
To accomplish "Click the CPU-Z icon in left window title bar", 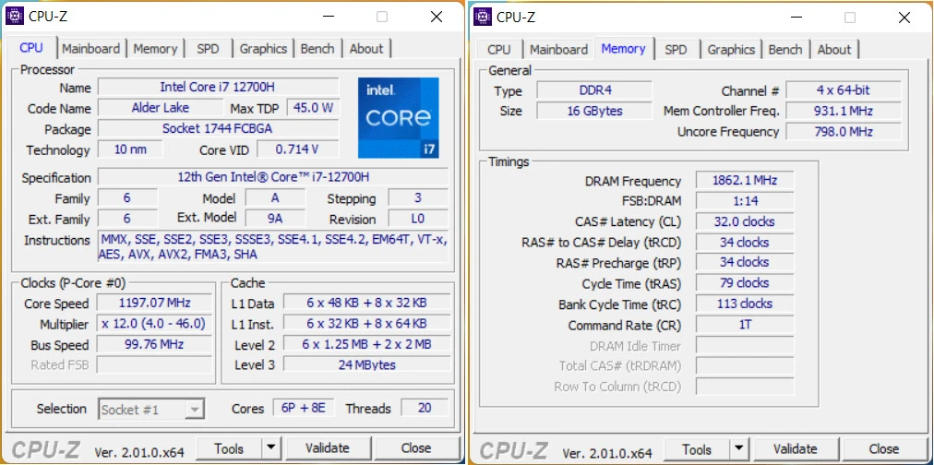I will (x=16, y=17).
